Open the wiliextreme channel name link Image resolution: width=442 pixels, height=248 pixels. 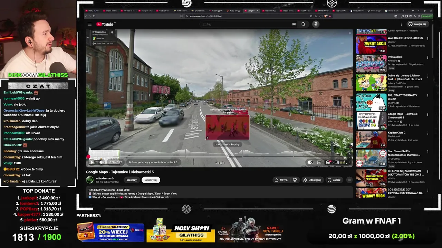(103, 178)
